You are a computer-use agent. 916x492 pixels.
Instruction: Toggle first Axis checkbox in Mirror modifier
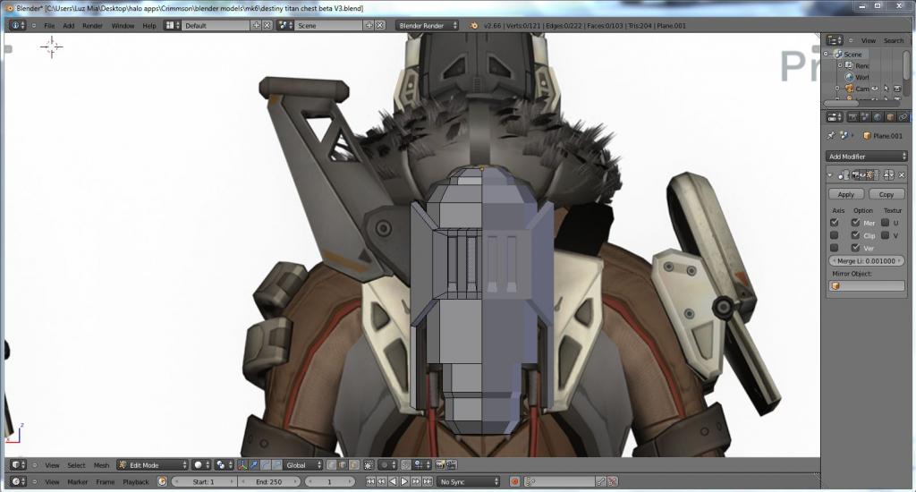[x=835, y=223]
